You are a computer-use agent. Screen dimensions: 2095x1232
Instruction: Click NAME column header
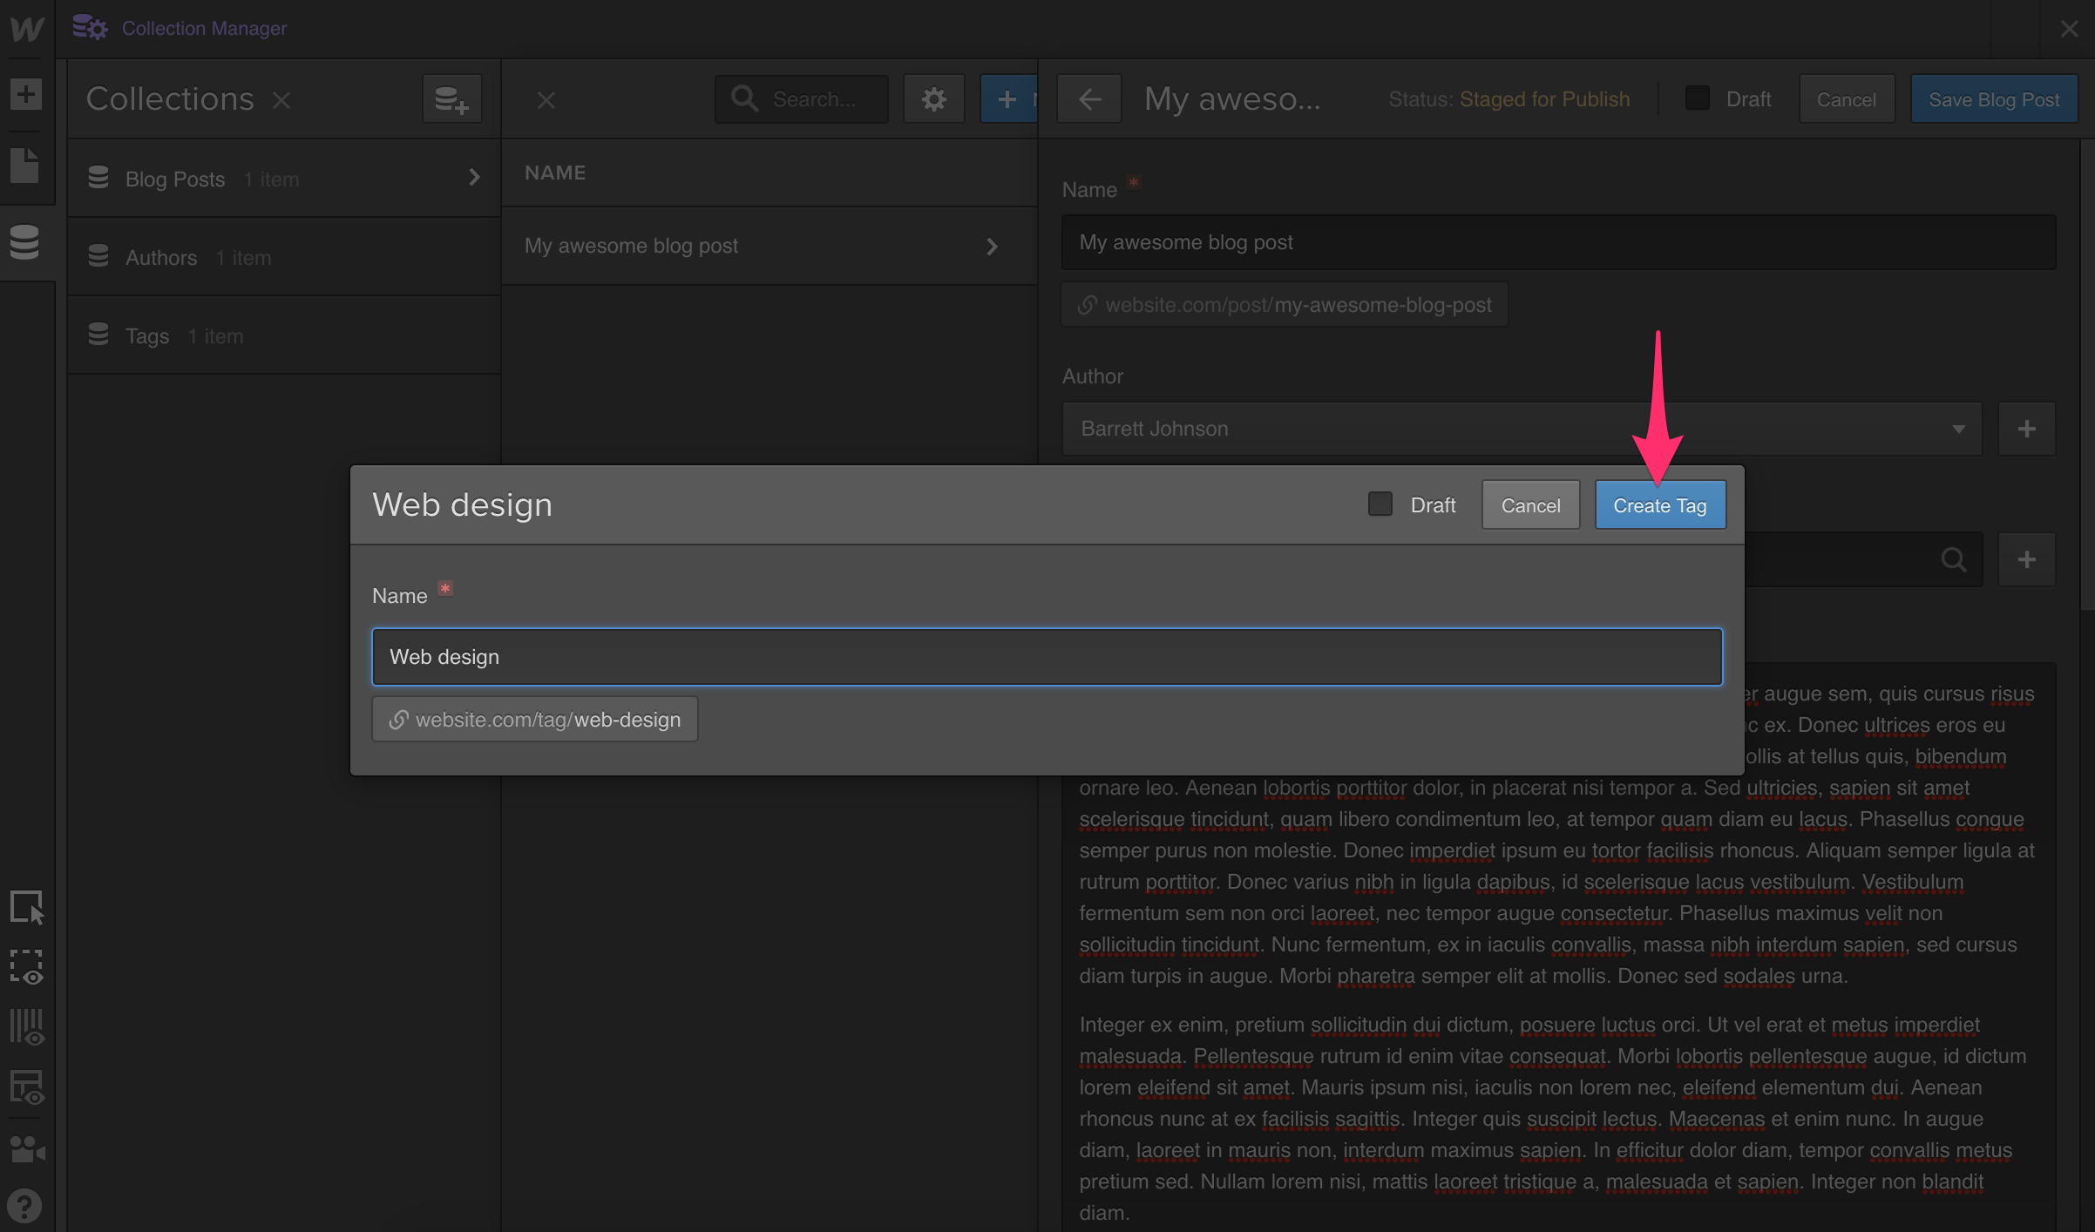555,173
